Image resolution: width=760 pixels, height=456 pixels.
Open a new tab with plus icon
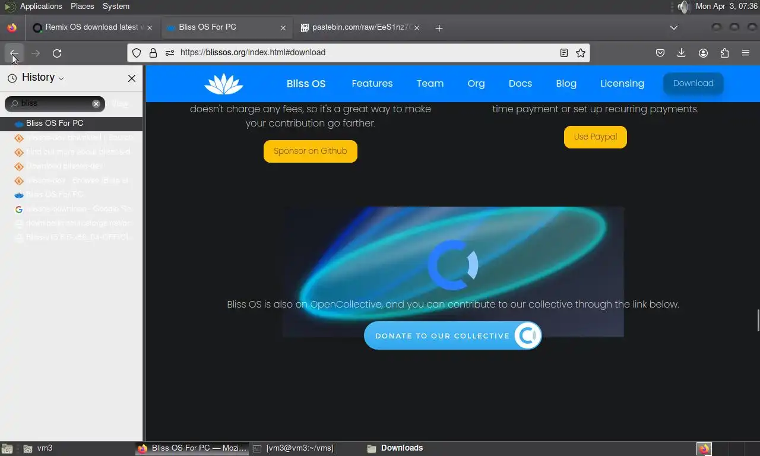point(439,28)
